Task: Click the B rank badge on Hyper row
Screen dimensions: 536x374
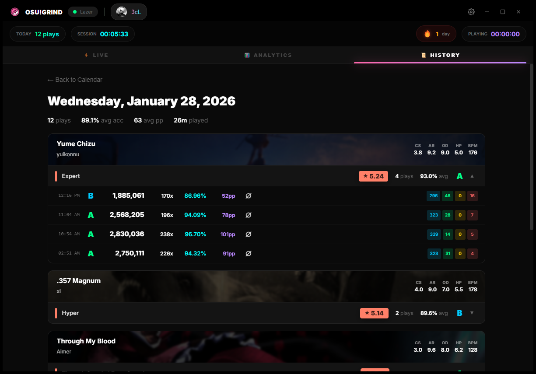Action: click(459, 313)
